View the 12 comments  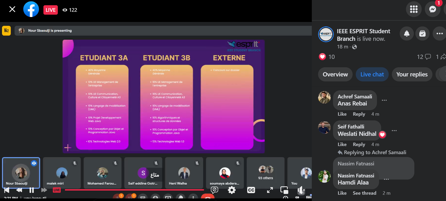(x=424, y=57)
